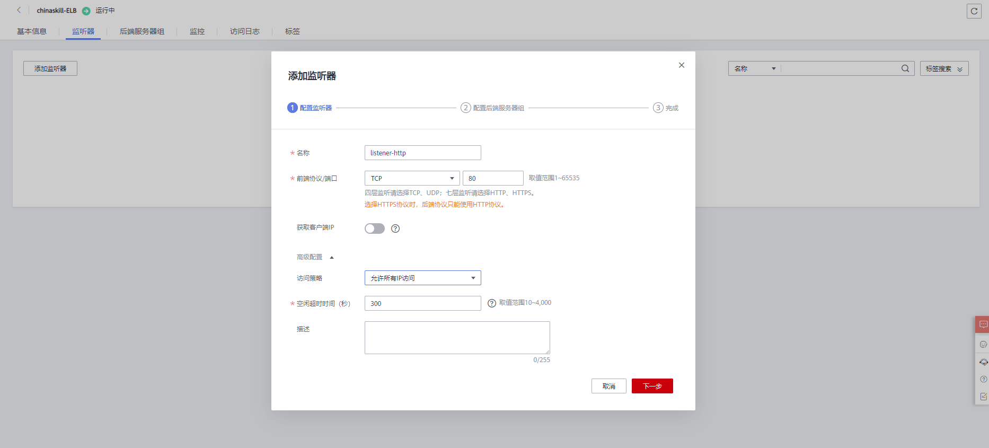Click the Add Listener button
The width and height of the screenshot is (989, 448).
point(50,68)
